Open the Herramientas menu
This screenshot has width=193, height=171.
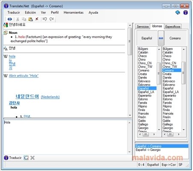(74, 12)
